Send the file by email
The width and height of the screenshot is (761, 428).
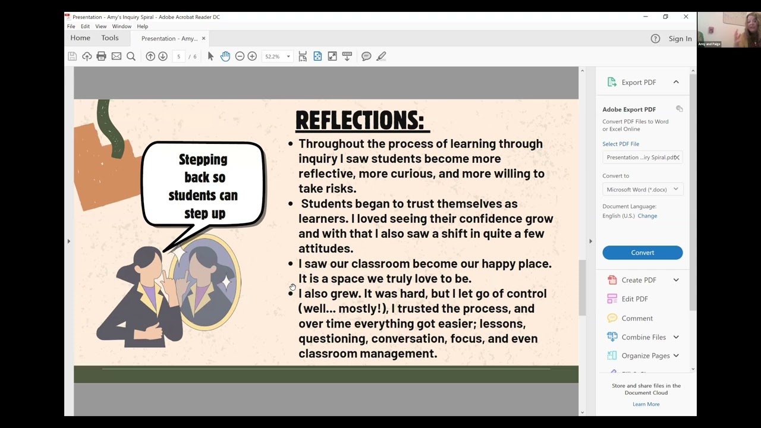click(117, 56)
